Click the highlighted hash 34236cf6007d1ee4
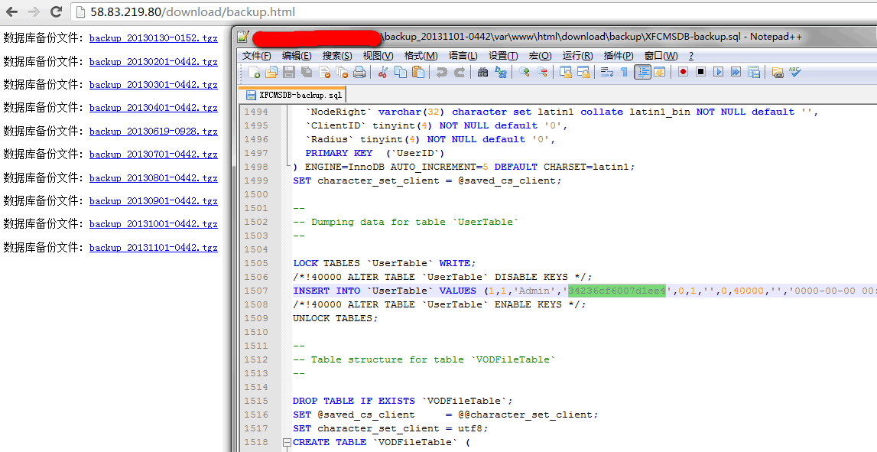The image size is (877, 452). 617,291
